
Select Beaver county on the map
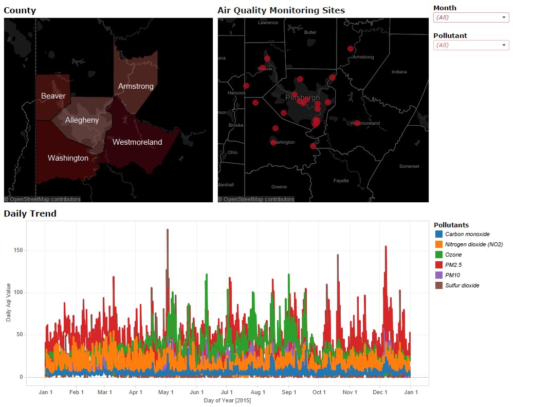(x=53, y=95)
